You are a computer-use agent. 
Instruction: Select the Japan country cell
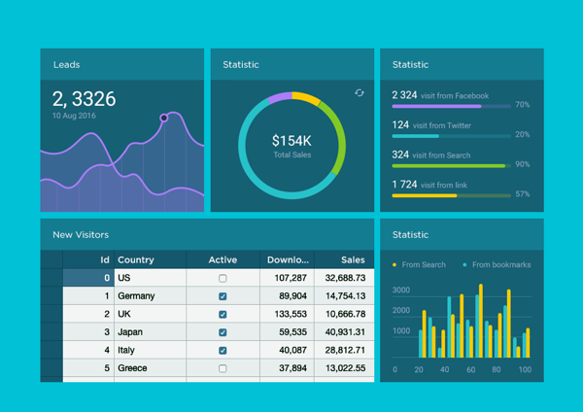click(x=151, y=332)
